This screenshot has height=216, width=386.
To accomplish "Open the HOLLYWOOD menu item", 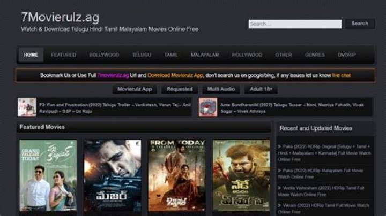I will [x=247, y=55].
